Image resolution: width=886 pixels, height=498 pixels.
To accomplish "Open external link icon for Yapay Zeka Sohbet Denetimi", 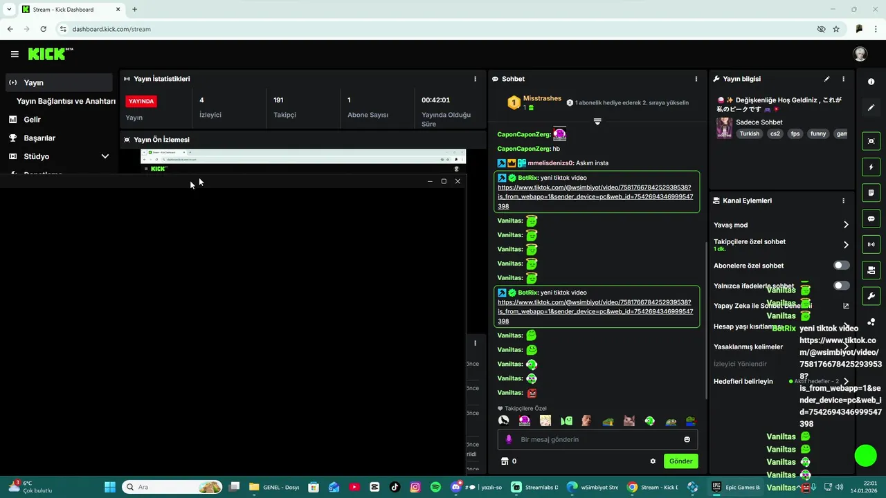I will (x=846, y=306).
